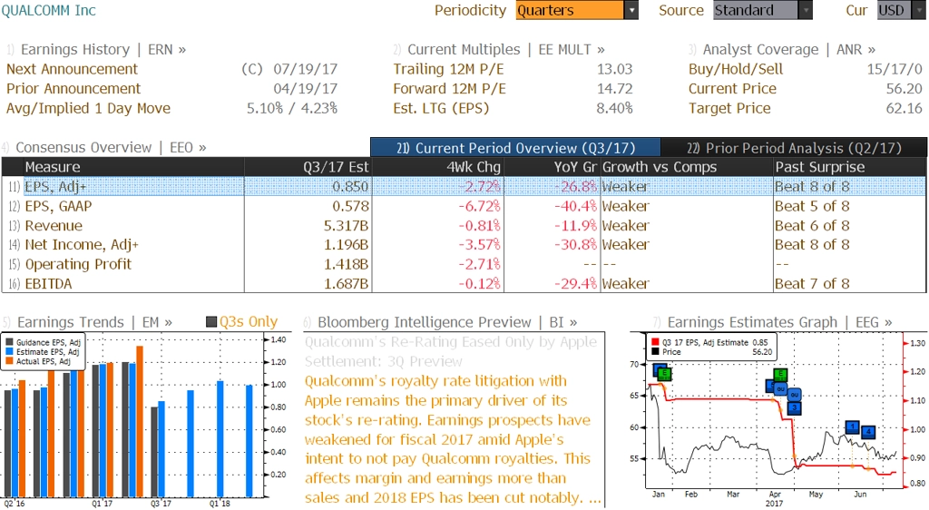This screenshot has width=929, height=510.
Task: Select the Revenue measure row
Action: 464,226
